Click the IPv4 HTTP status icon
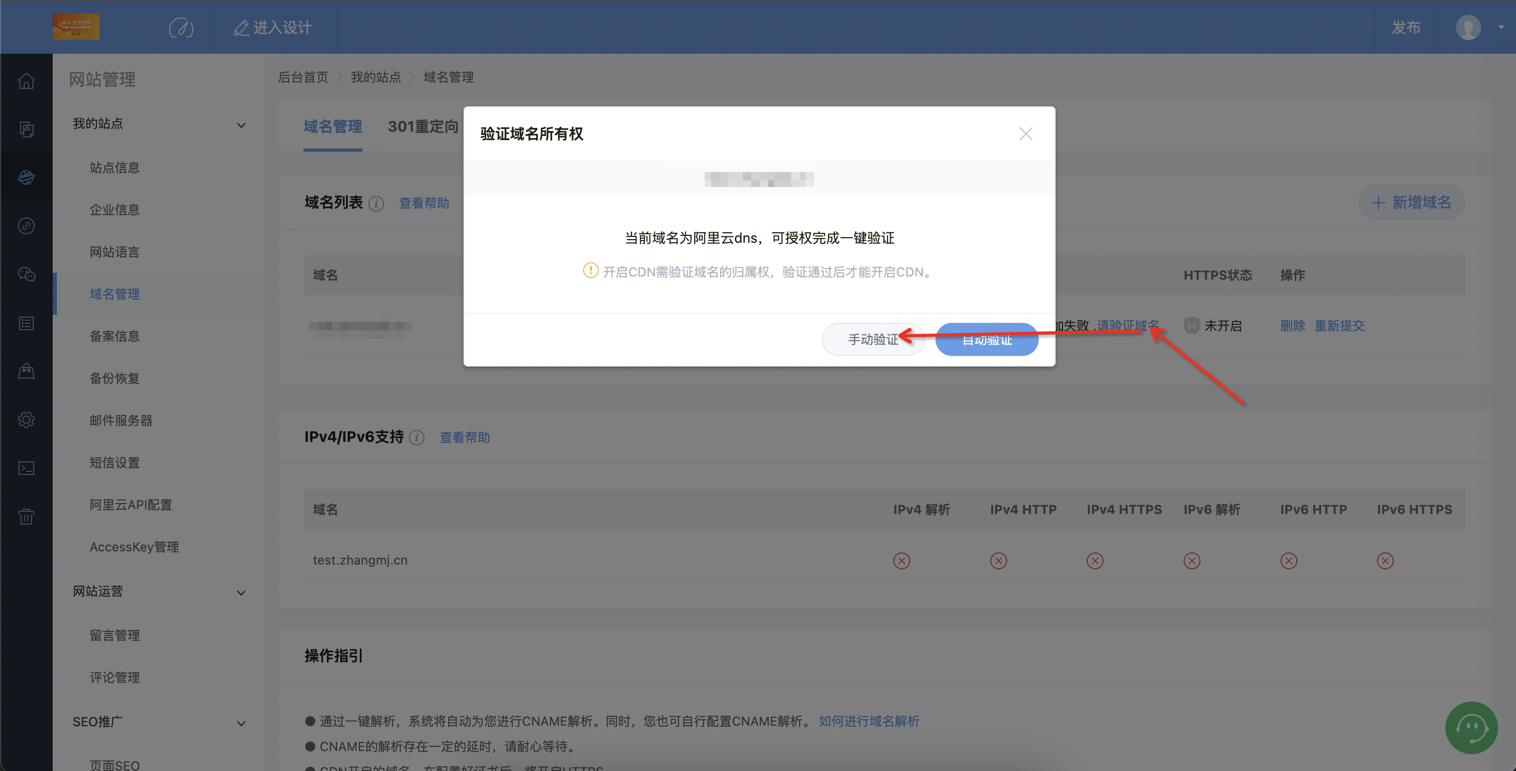Viewport: 1516px width, 771px height. (x=999, y=561)
